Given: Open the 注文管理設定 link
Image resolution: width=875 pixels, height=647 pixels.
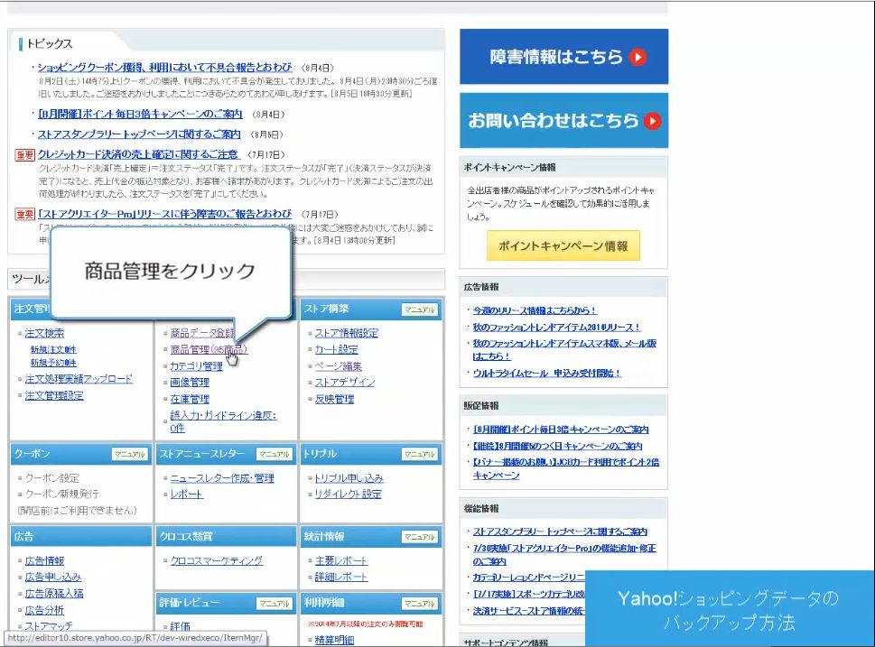Looking at the screenshot, I should click(x=54, y=395).
